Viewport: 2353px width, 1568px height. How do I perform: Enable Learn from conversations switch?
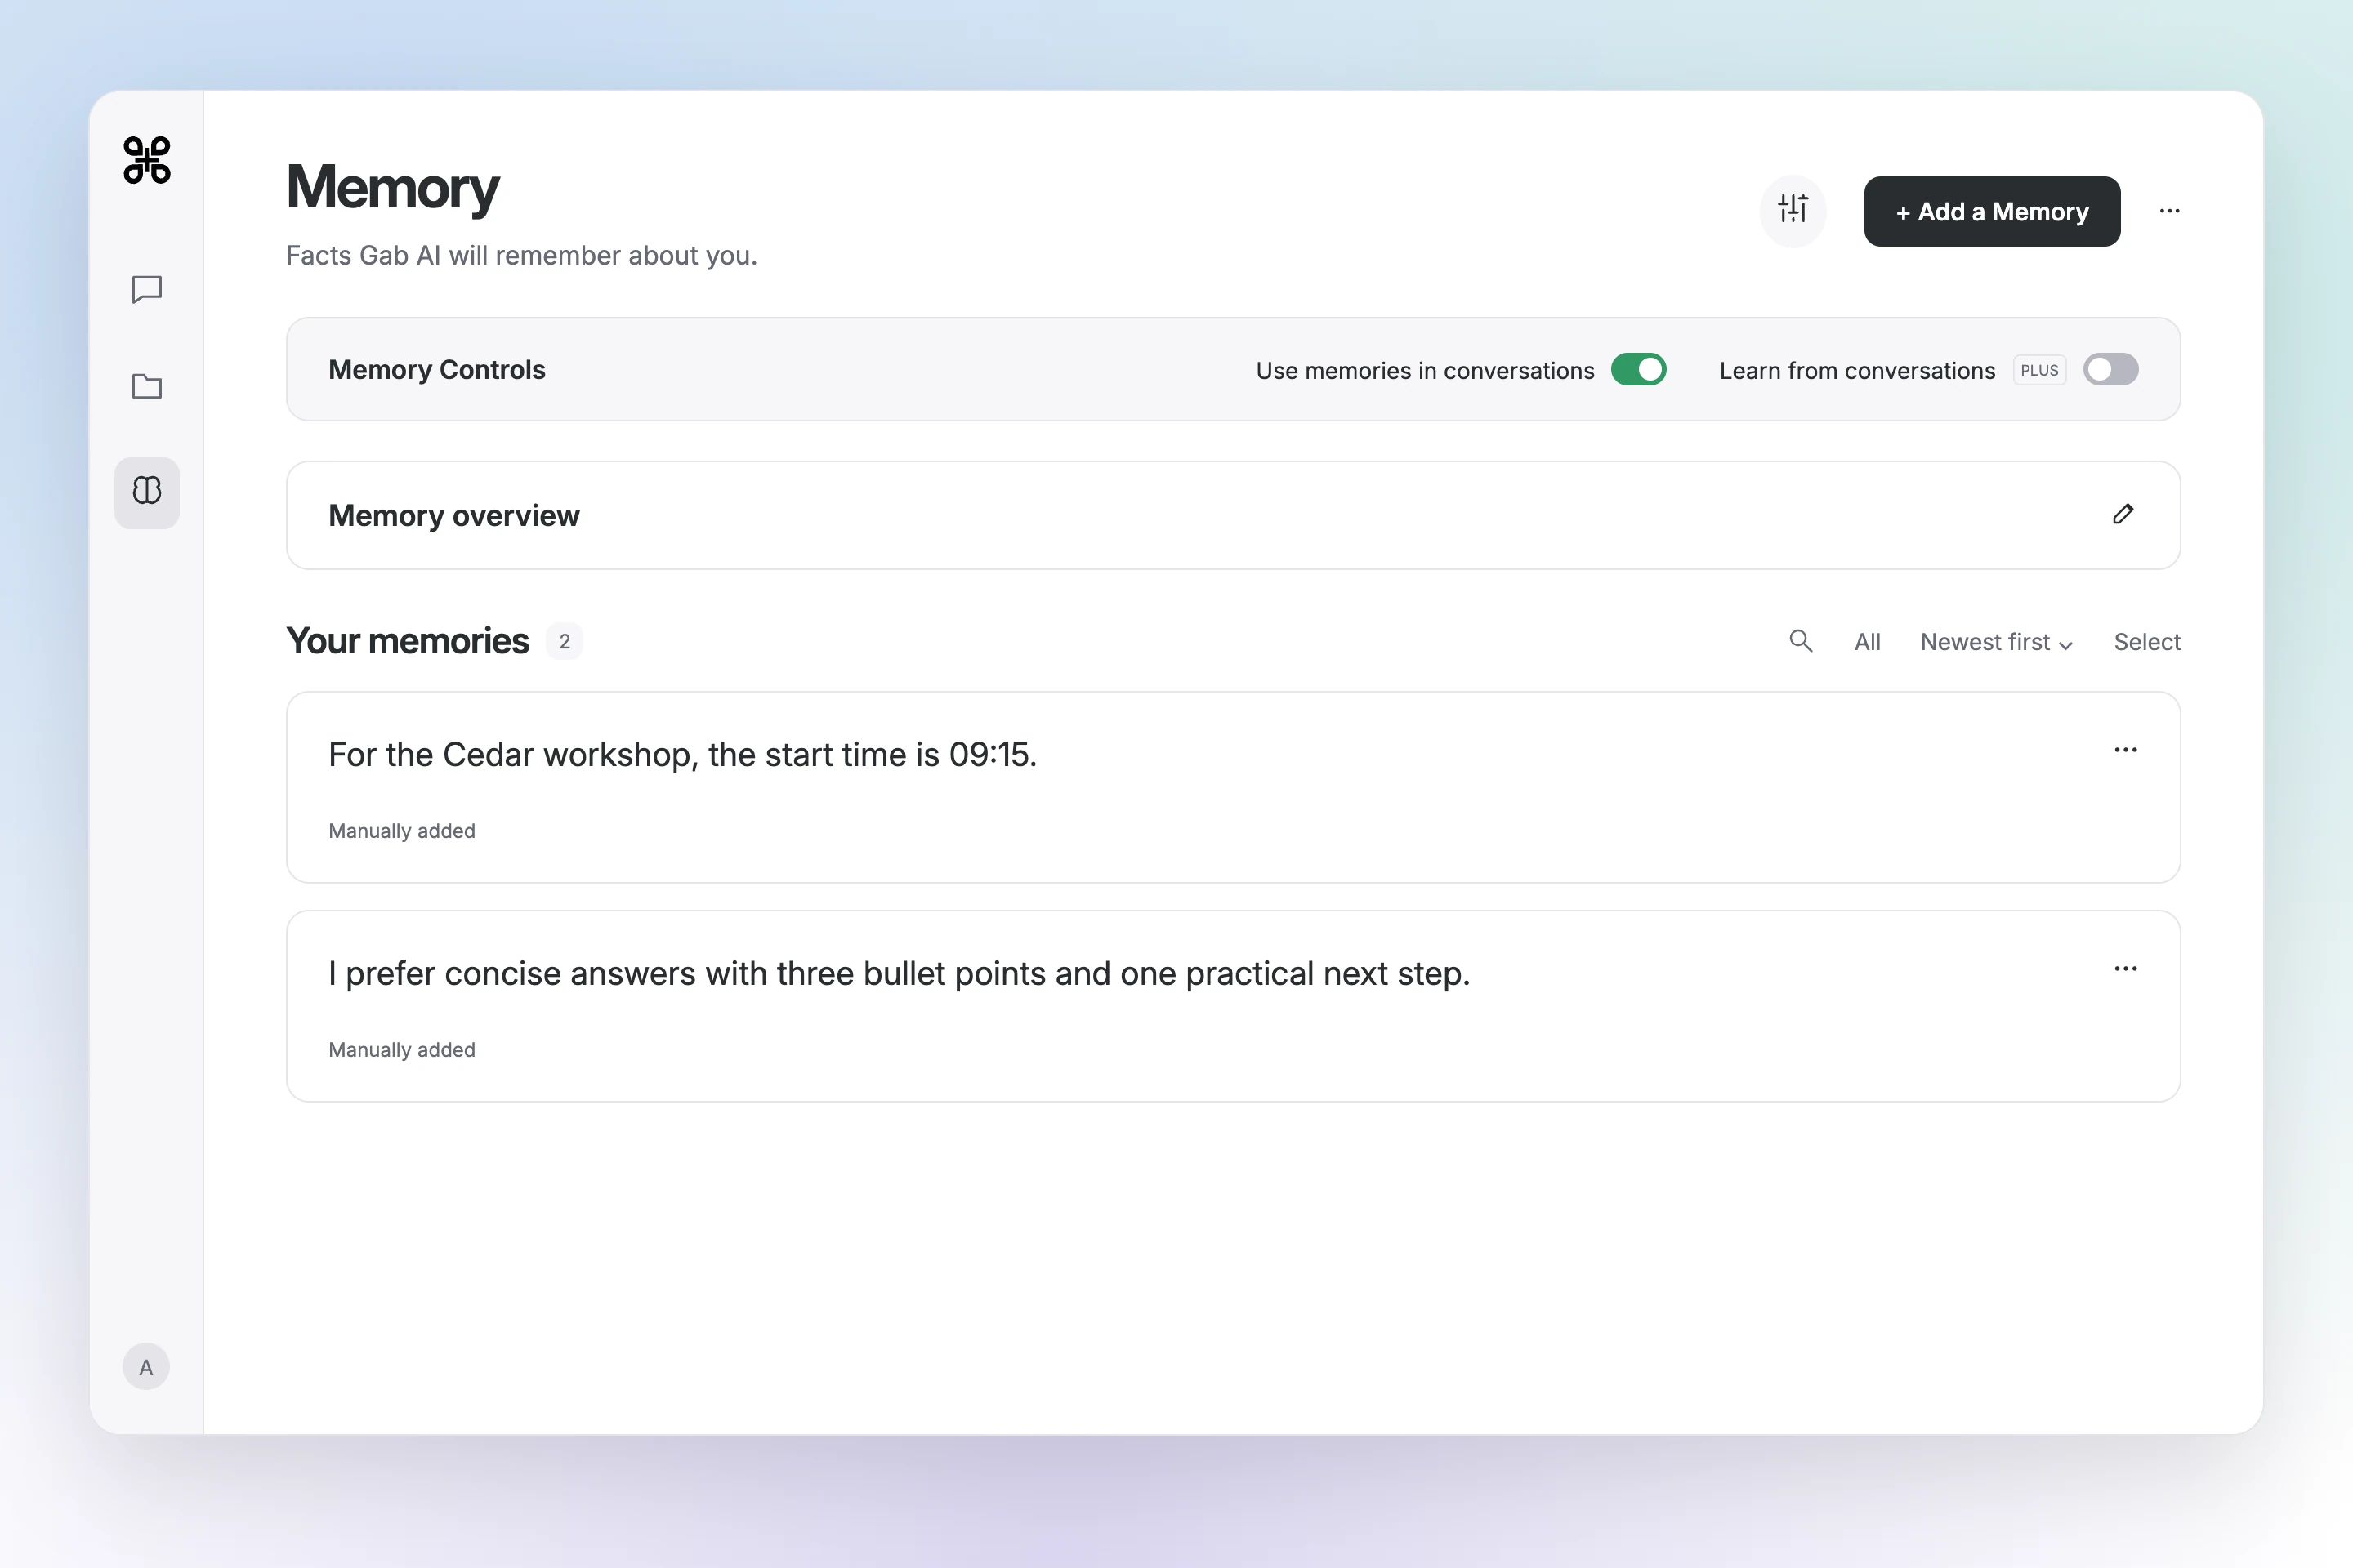(x=2111, y=370)
